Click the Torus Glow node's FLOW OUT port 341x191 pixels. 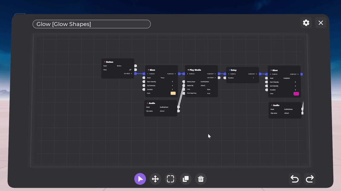(x=179, y=74)
